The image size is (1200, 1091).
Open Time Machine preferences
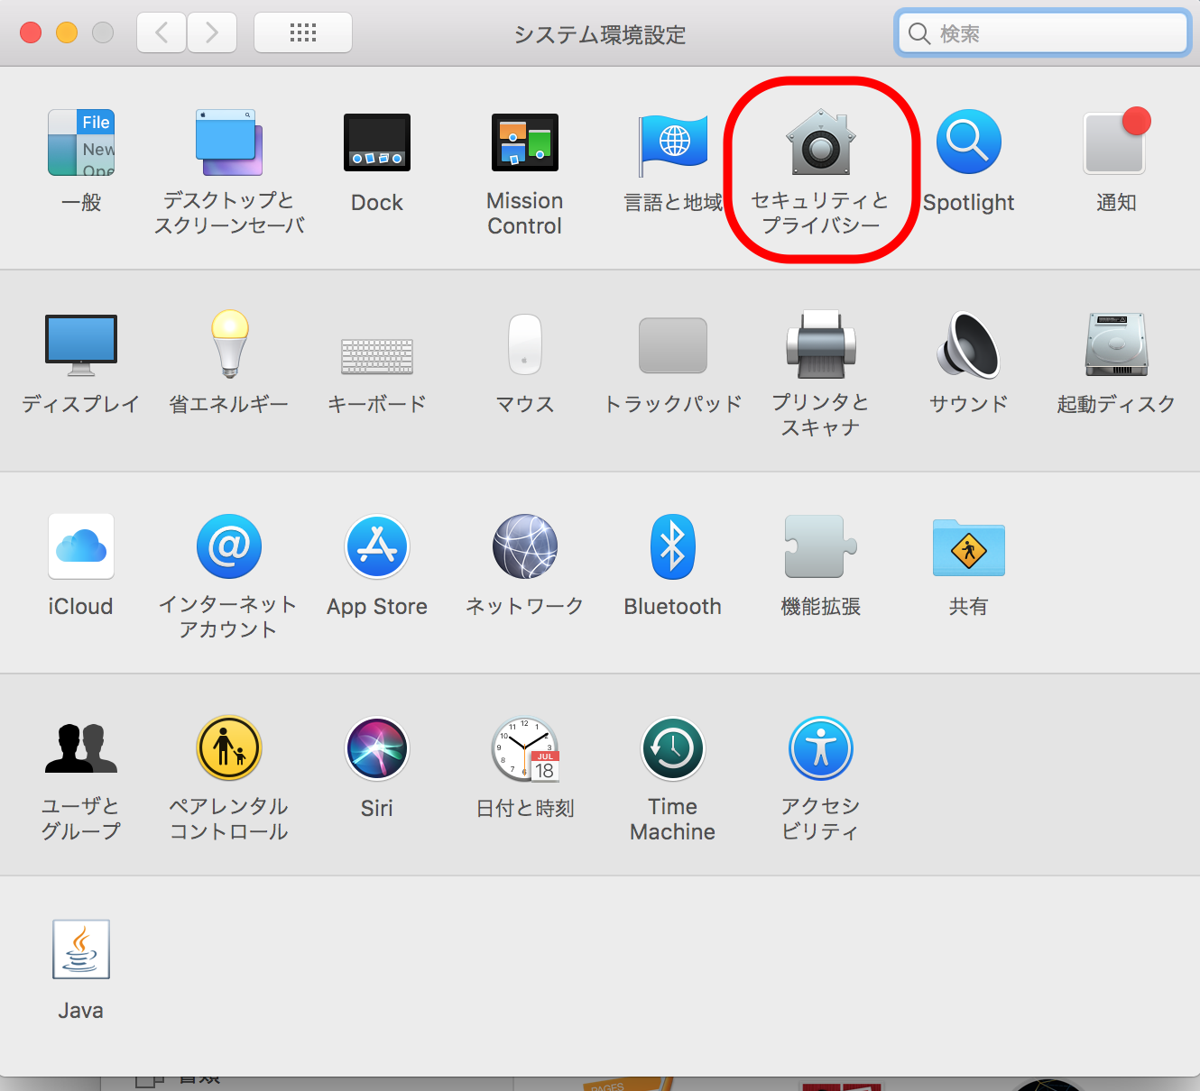point(672,749)
